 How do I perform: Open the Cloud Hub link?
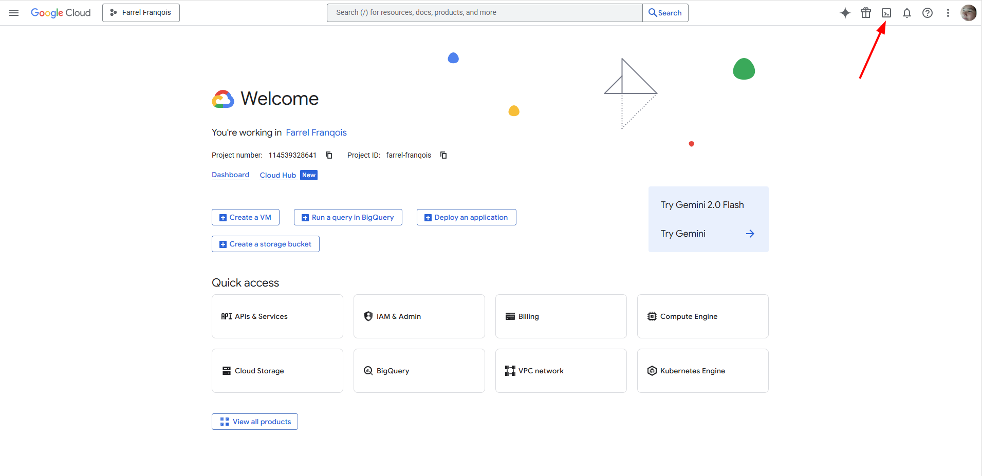click(x=278, y=175)
